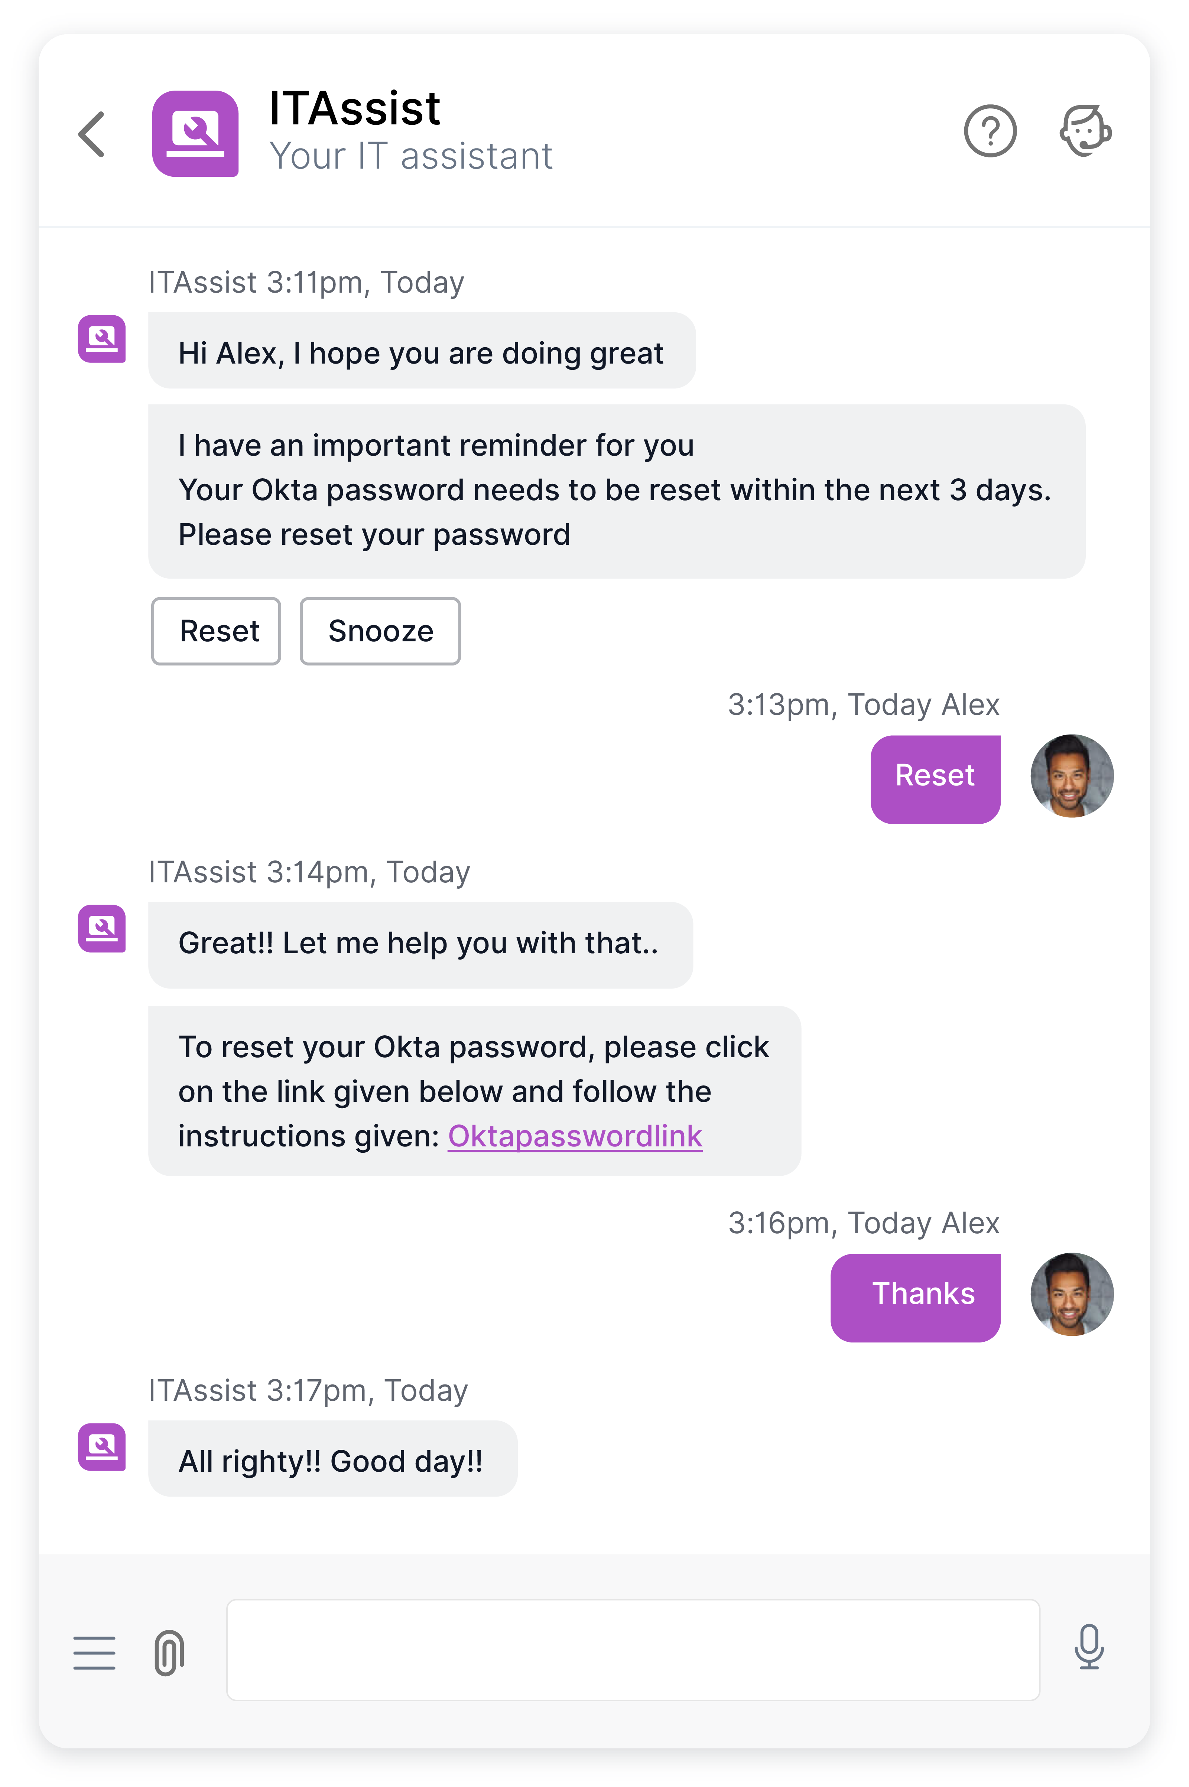Activate the microphone voice input icon
This screenshot has height=1787, width=1189.
(x=1089, y=1647)
